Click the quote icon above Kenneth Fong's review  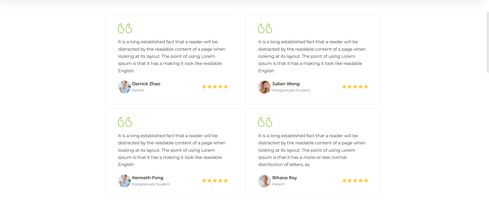pos(125,122)
